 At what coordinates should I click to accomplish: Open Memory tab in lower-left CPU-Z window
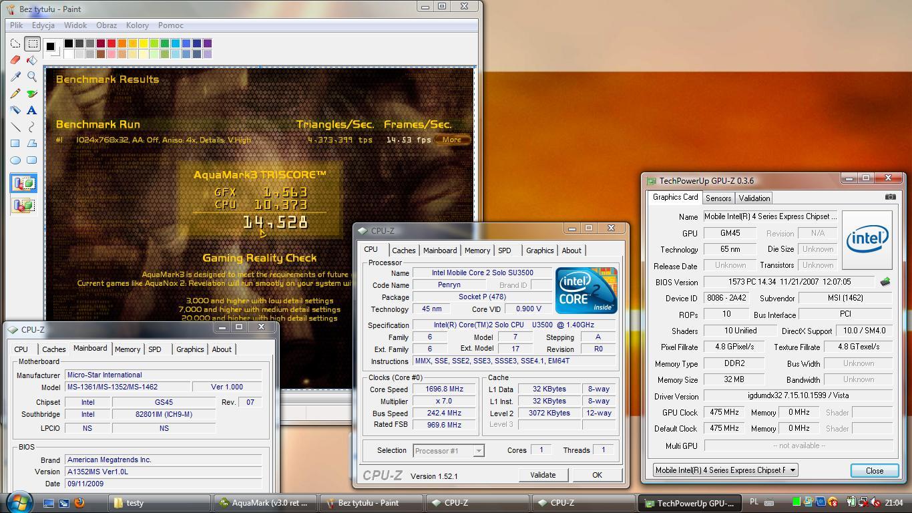tap(128, 349)
